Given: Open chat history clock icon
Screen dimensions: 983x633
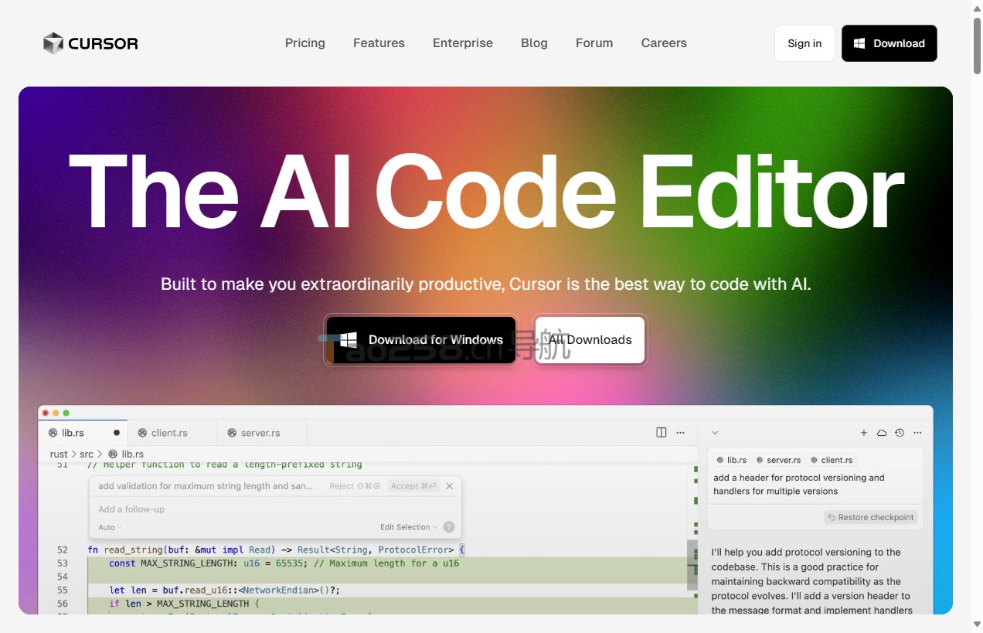Looking at the screenshot, I should tap(900, 433).
